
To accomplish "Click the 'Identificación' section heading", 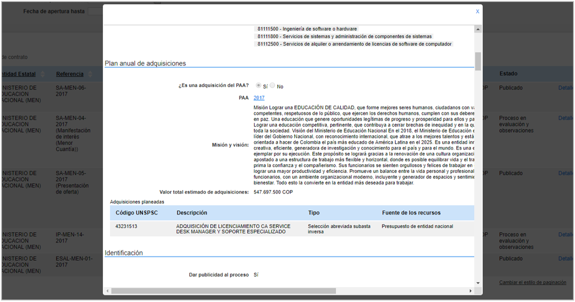I will point(124,253).
